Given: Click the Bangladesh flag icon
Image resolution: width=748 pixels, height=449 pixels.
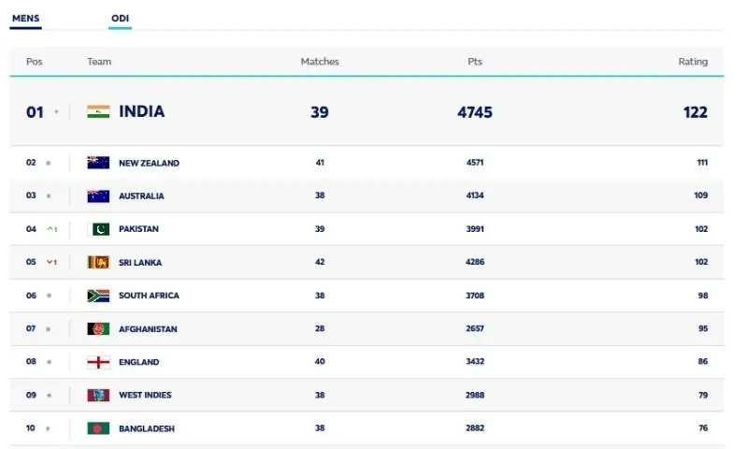Looking at the screenshot, I should (98, 428).
